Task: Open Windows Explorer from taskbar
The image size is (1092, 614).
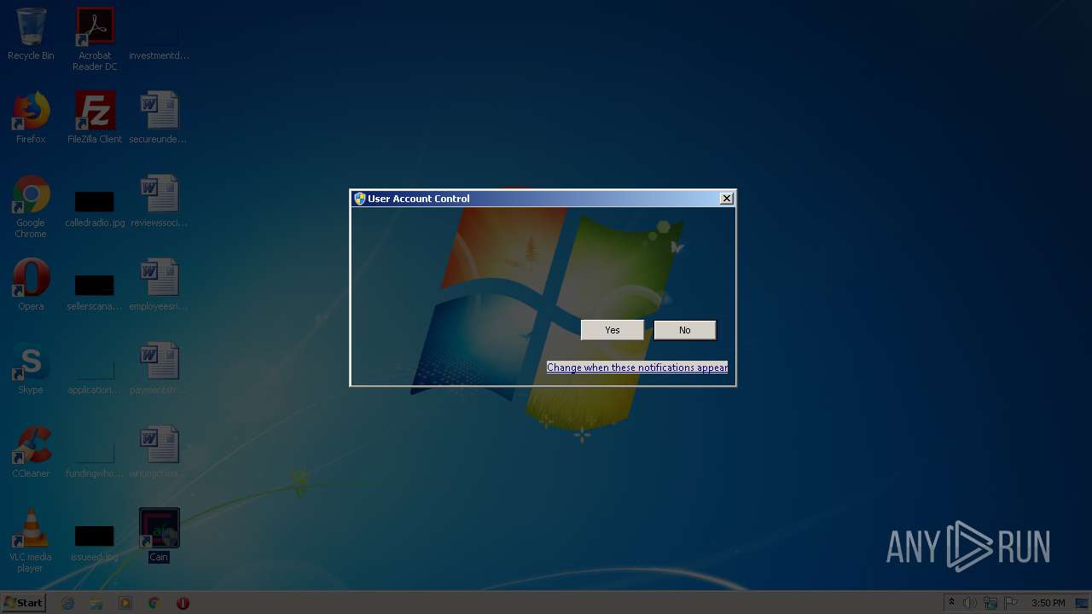Action: click(x=96, y=603)
